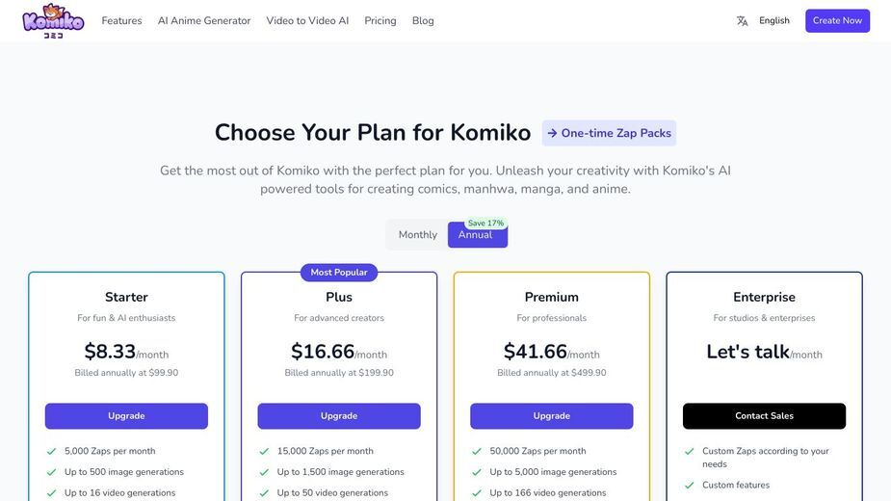Open the Blog link
Screen dimensions: 891x501
point(423,20)
